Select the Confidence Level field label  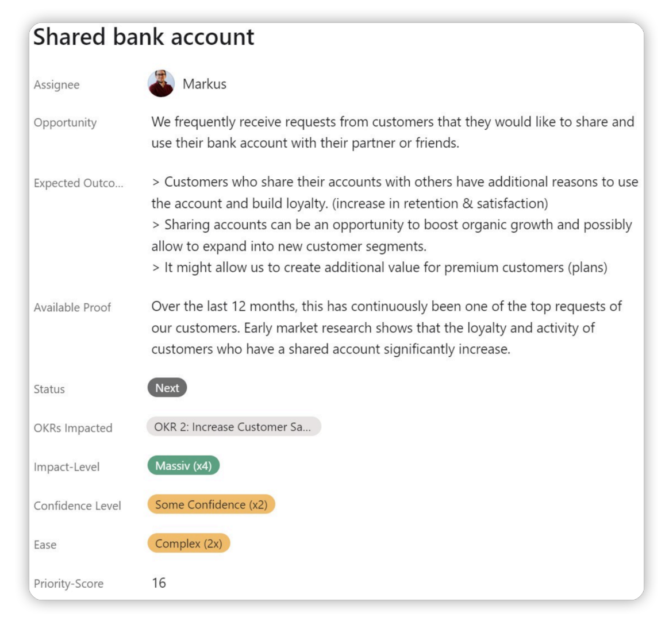point(77,506)
